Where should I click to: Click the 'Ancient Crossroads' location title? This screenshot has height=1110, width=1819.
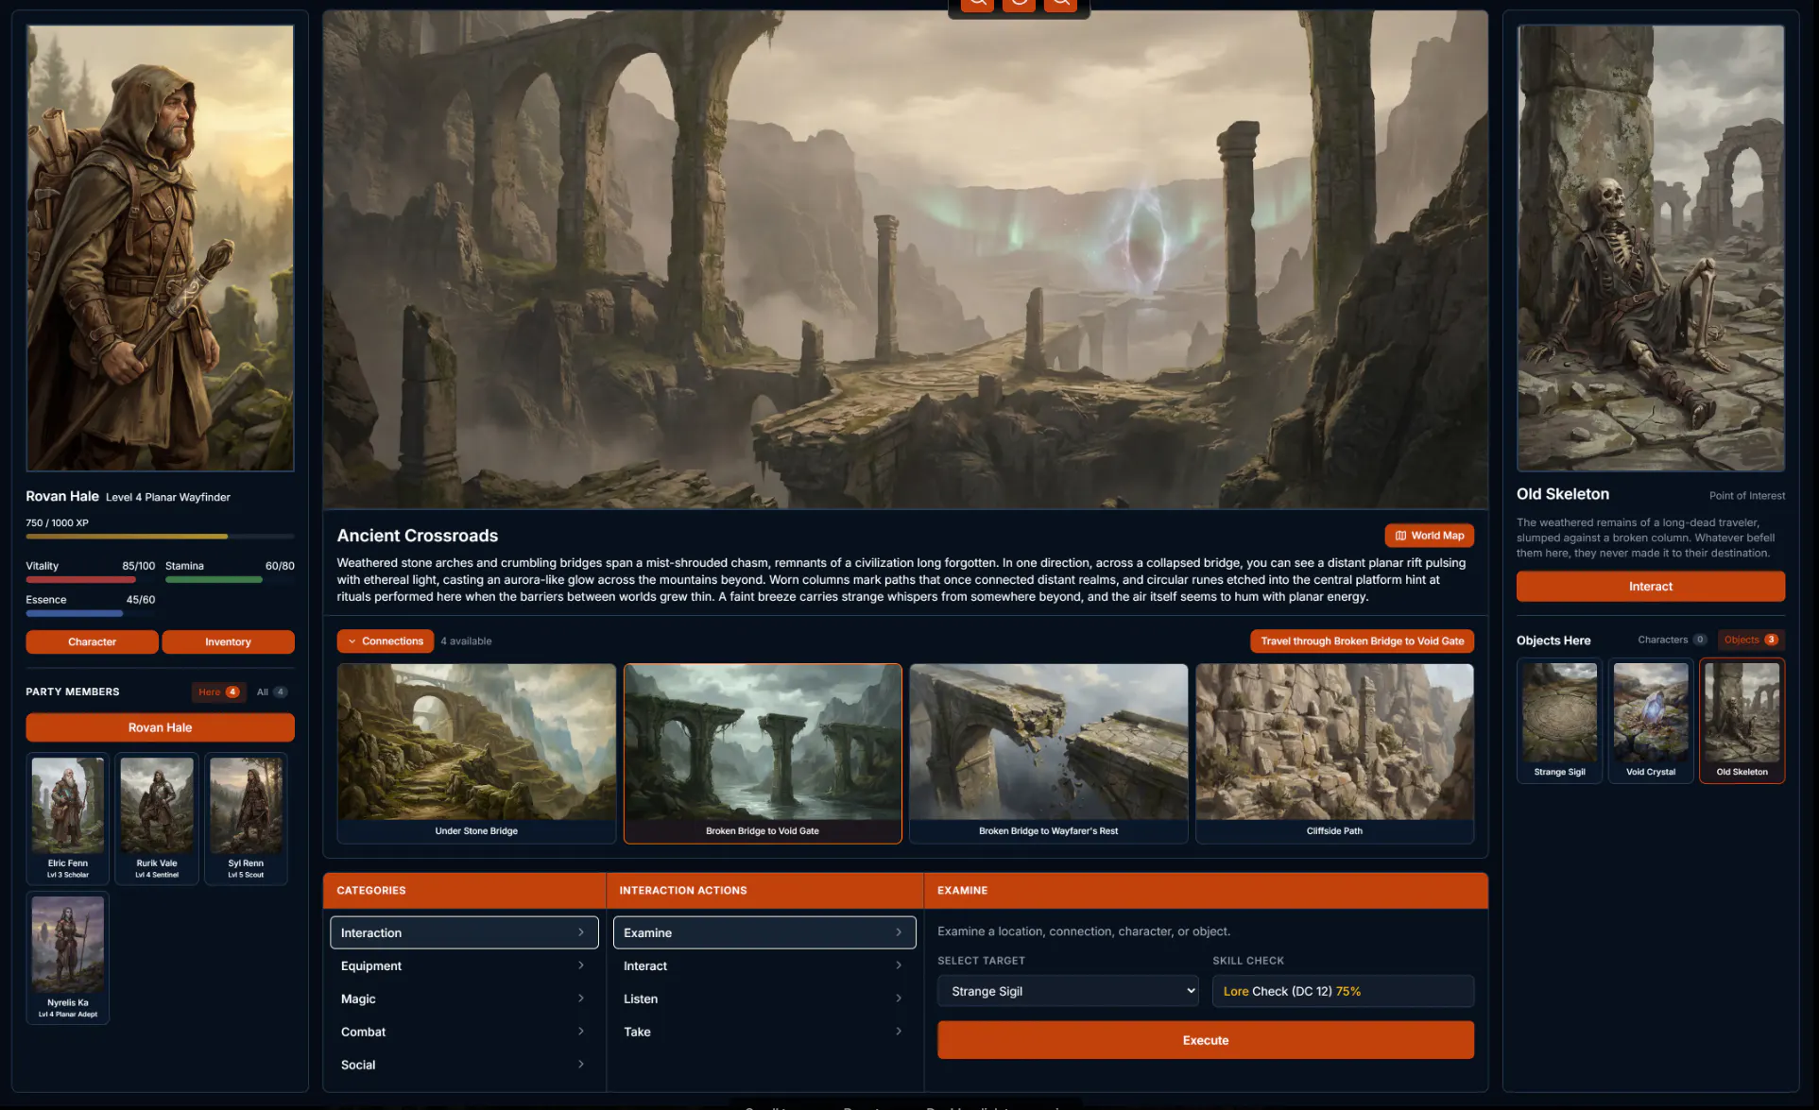(418, 536)
